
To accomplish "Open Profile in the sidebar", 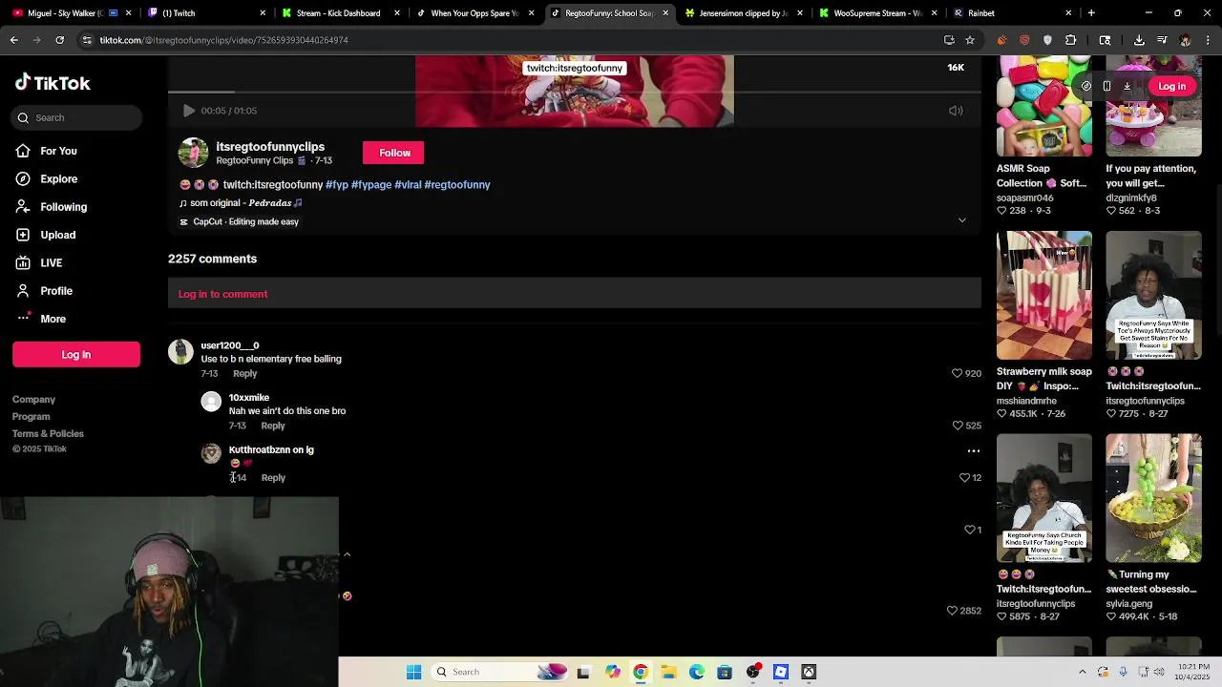I will (56, 291).
